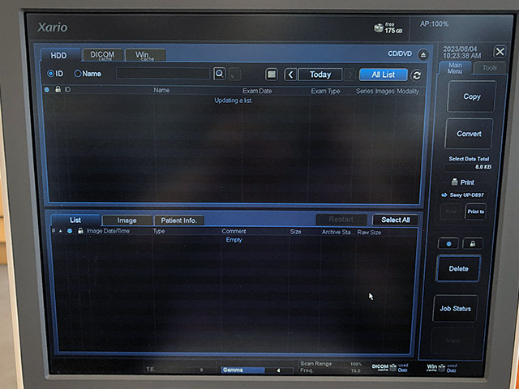Switch to the Win cache tab
This screenshot has width=519, height=389.
(x=144, y=55)
